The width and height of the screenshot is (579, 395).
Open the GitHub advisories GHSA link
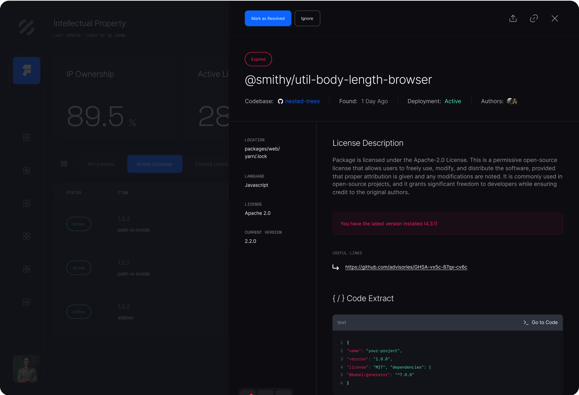[406, 267]
